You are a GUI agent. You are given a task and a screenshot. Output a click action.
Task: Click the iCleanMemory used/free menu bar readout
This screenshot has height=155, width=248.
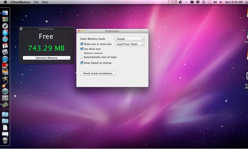pyautogui.click(x=173, y=2)
